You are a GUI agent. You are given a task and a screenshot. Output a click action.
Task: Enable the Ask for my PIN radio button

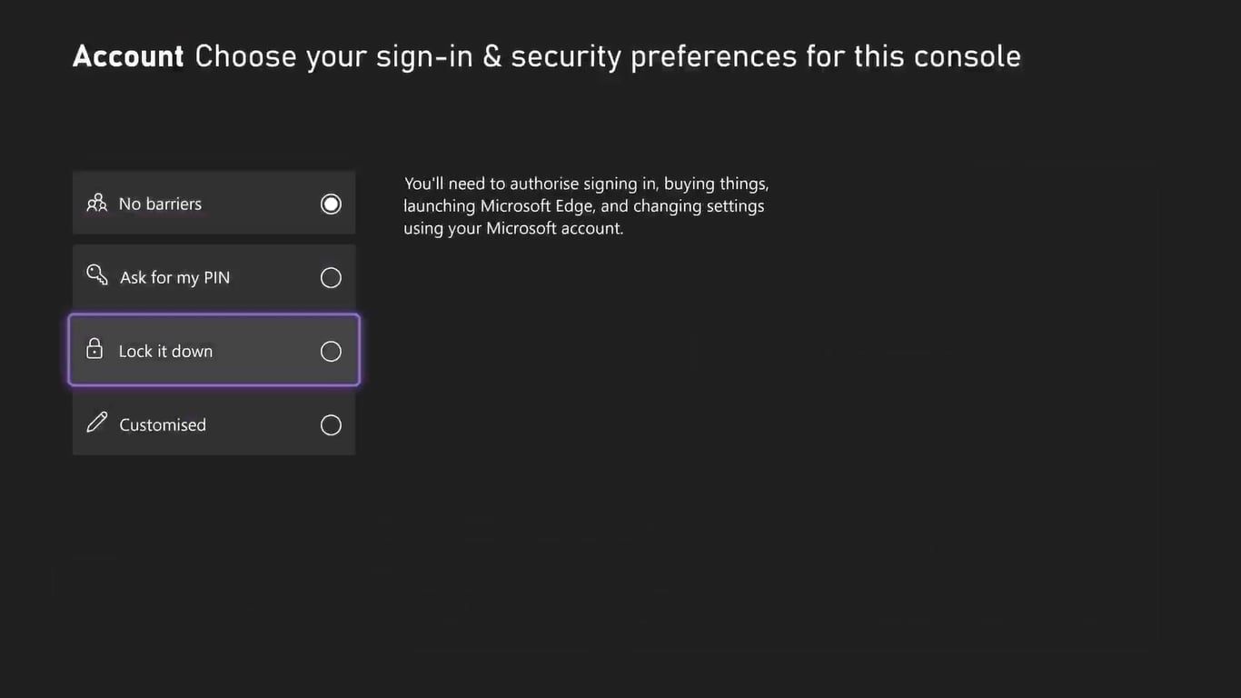(x=331, y=277)
